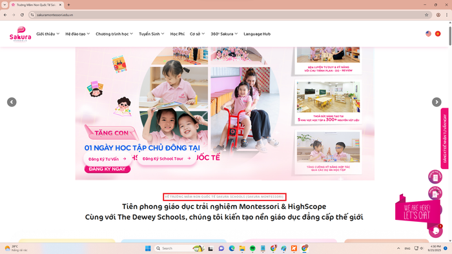Open the vertical ĐĂNG KÝ ĐỂ NHẬN TƯ VẤN NGAY tab
The height and width of the screenshot is (254, 452).
444,139
